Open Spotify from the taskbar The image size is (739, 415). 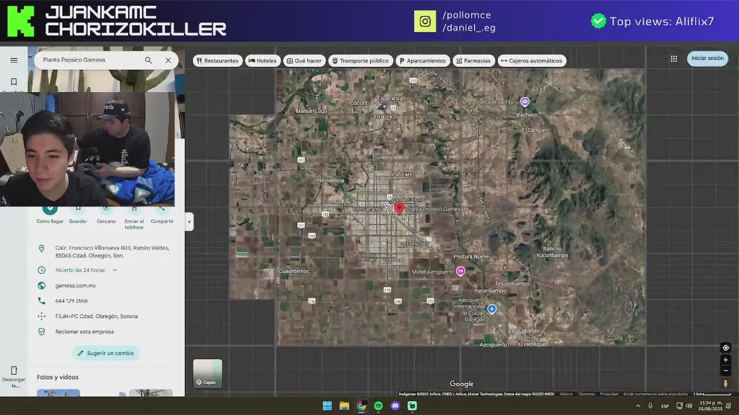click(x=378, y=406)
